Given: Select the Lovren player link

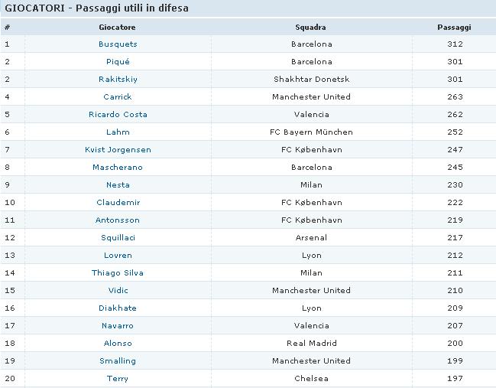Looking at the screenshot, I should [118, 256].
